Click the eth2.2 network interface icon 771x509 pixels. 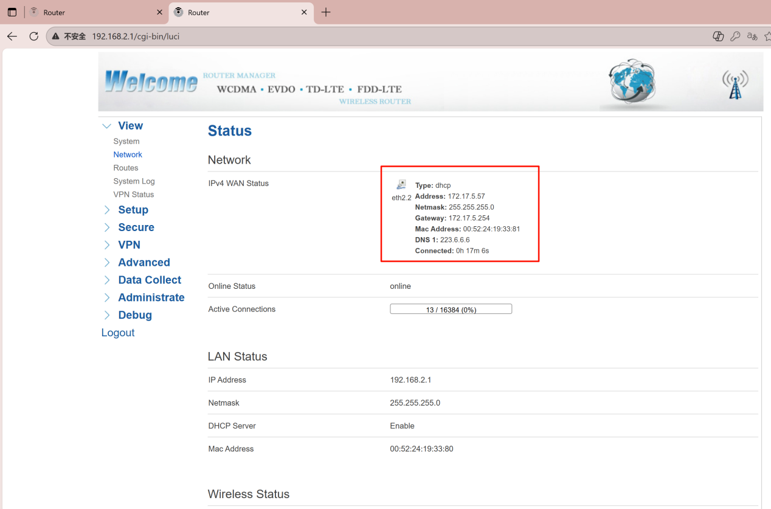401,185
